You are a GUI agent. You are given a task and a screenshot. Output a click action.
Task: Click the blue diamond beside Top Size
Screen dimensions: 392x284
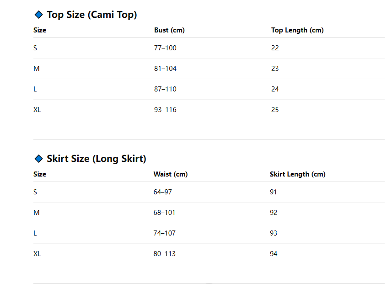[39, 15]
